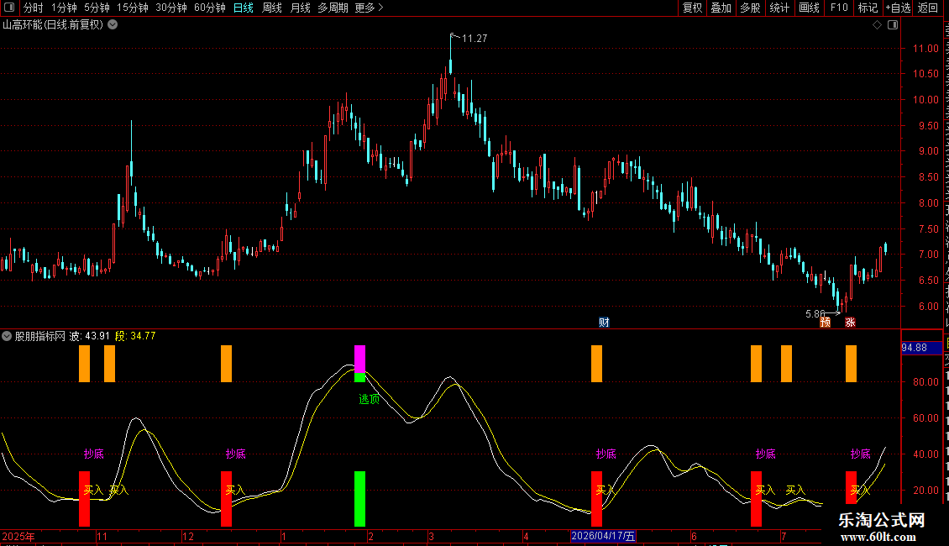Click the 11.27 high price label

(474, 39)
